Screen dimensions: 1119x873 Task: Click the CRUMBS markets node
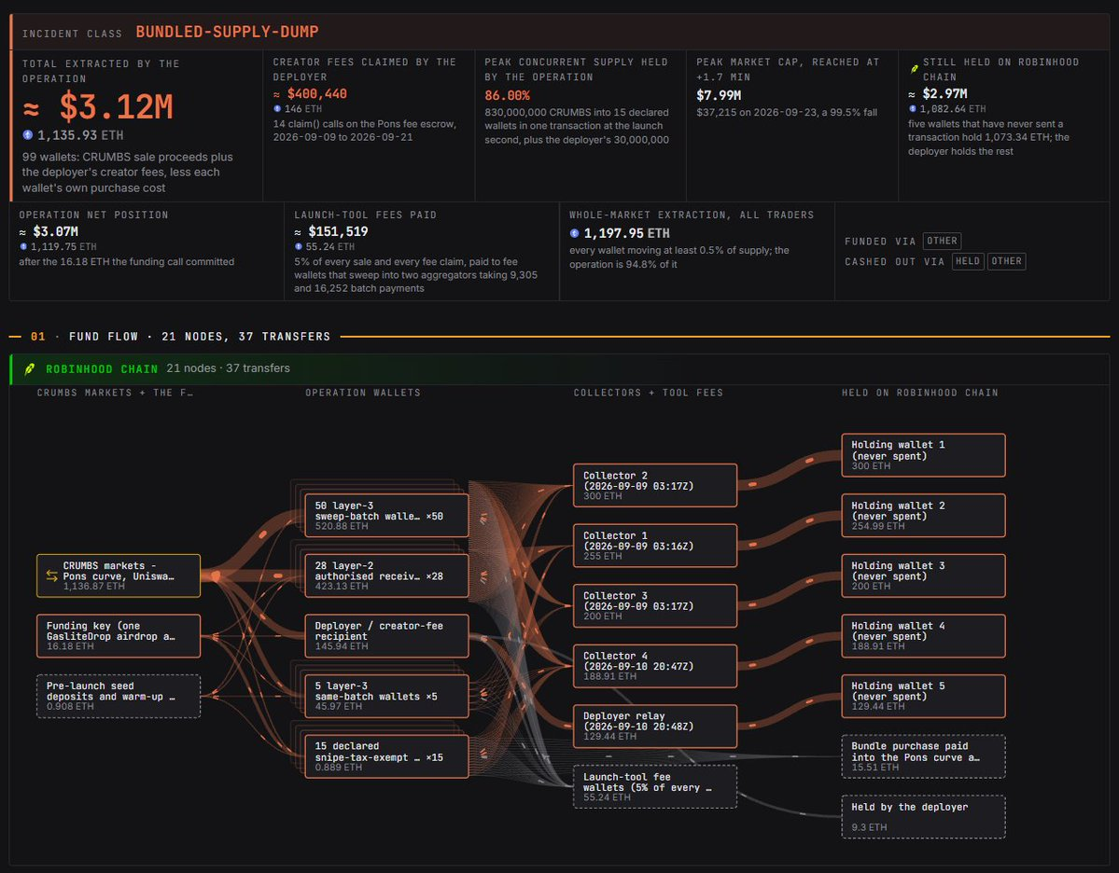click(x=119, y=575)
